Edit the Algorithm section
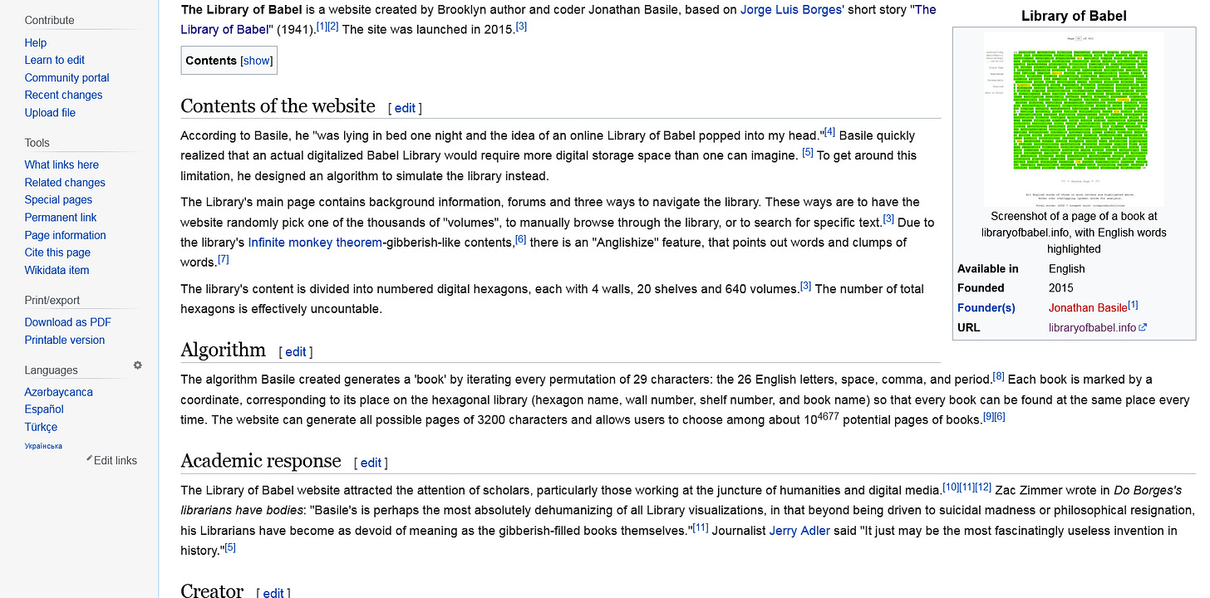Image resolution: width=1210 pixels, height=598 pixels. click(x=296, y=352)
